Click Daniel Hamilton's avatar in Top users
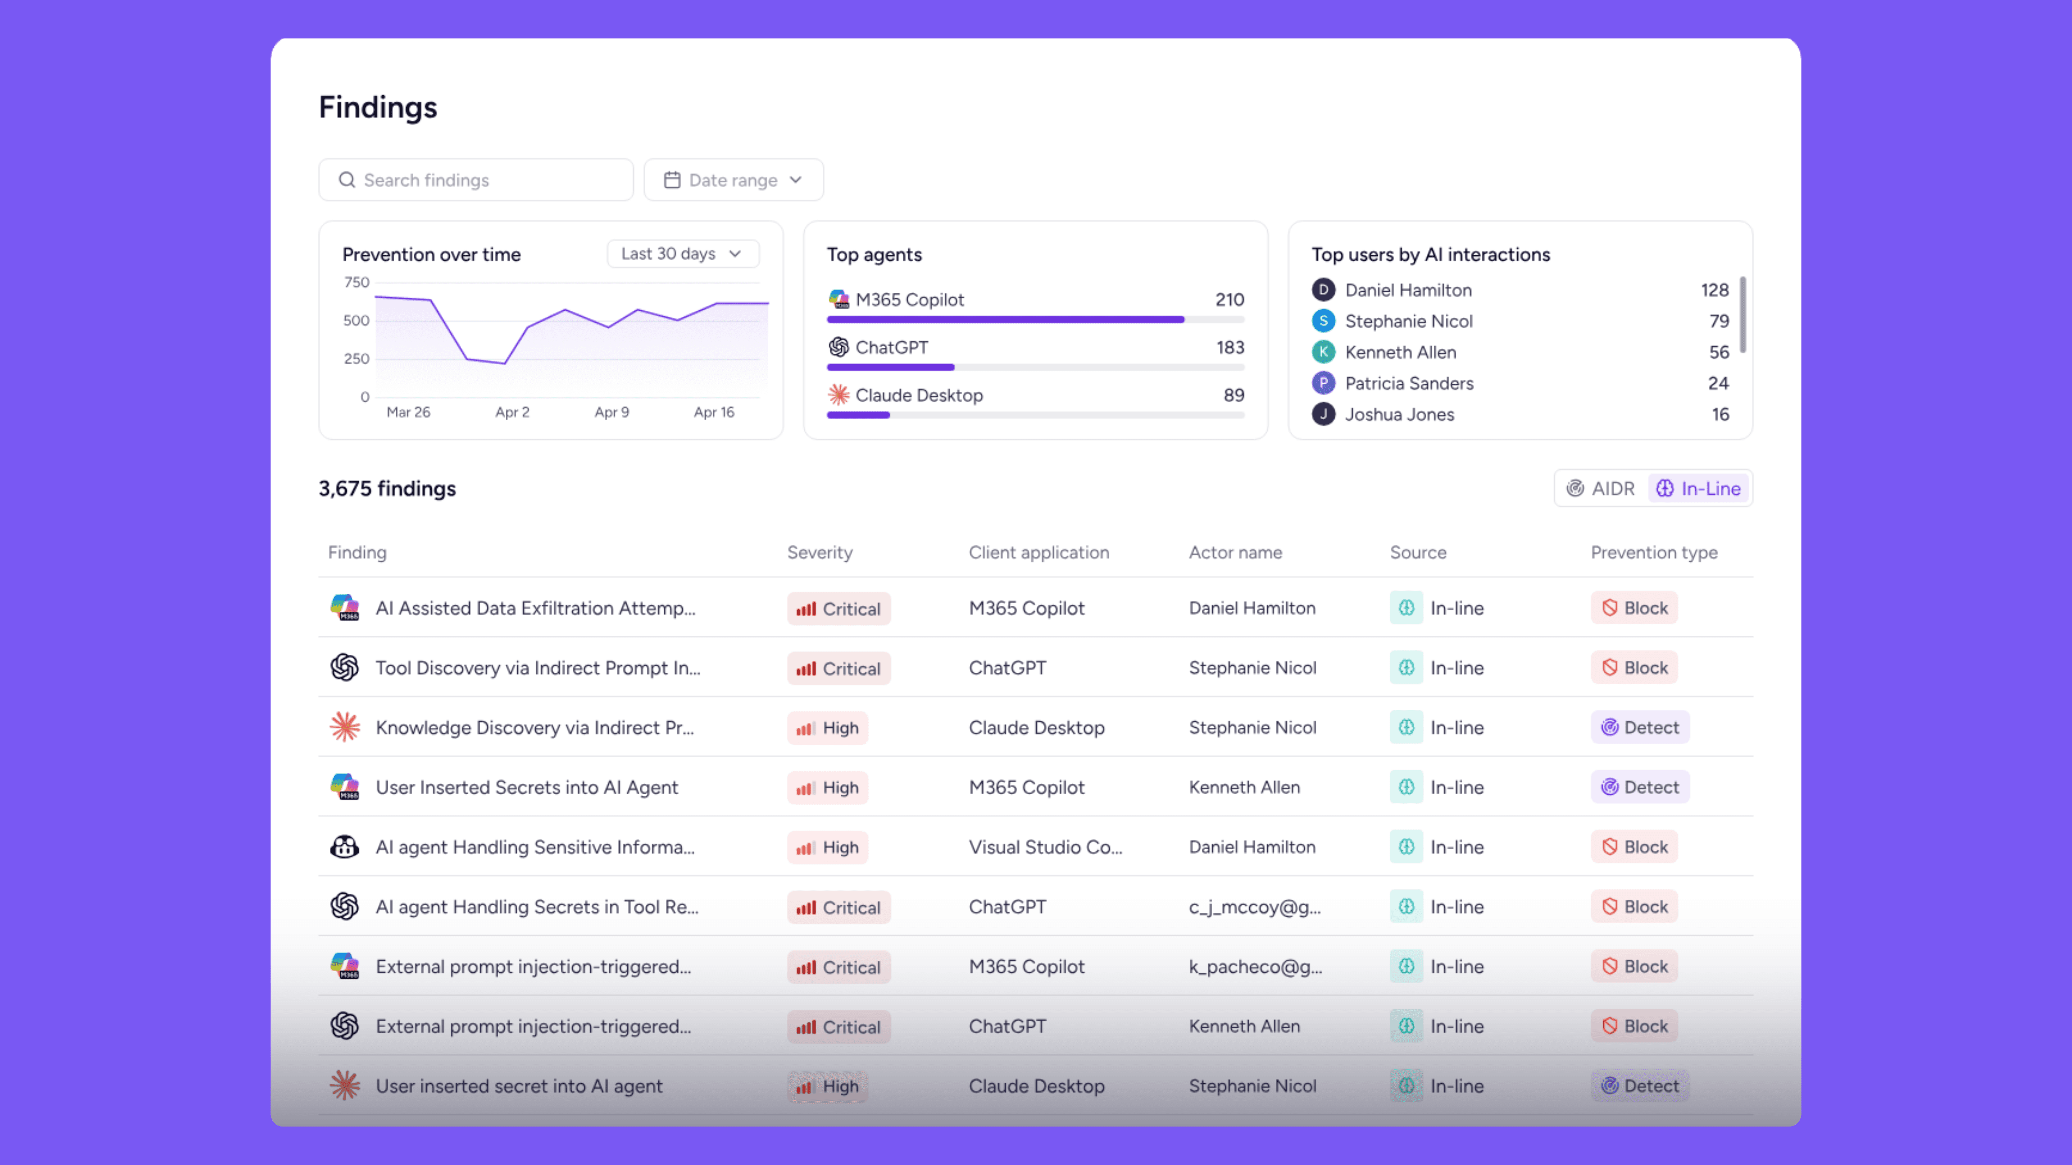2072x1165 pixels. pos(1323,290)
